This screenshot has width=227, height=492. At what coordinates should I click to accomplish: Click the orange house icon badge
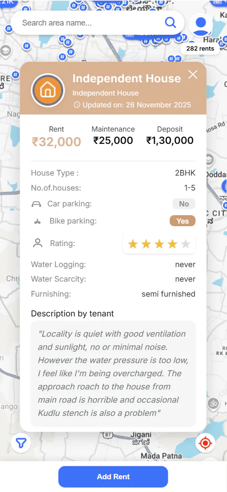point(47,90)
